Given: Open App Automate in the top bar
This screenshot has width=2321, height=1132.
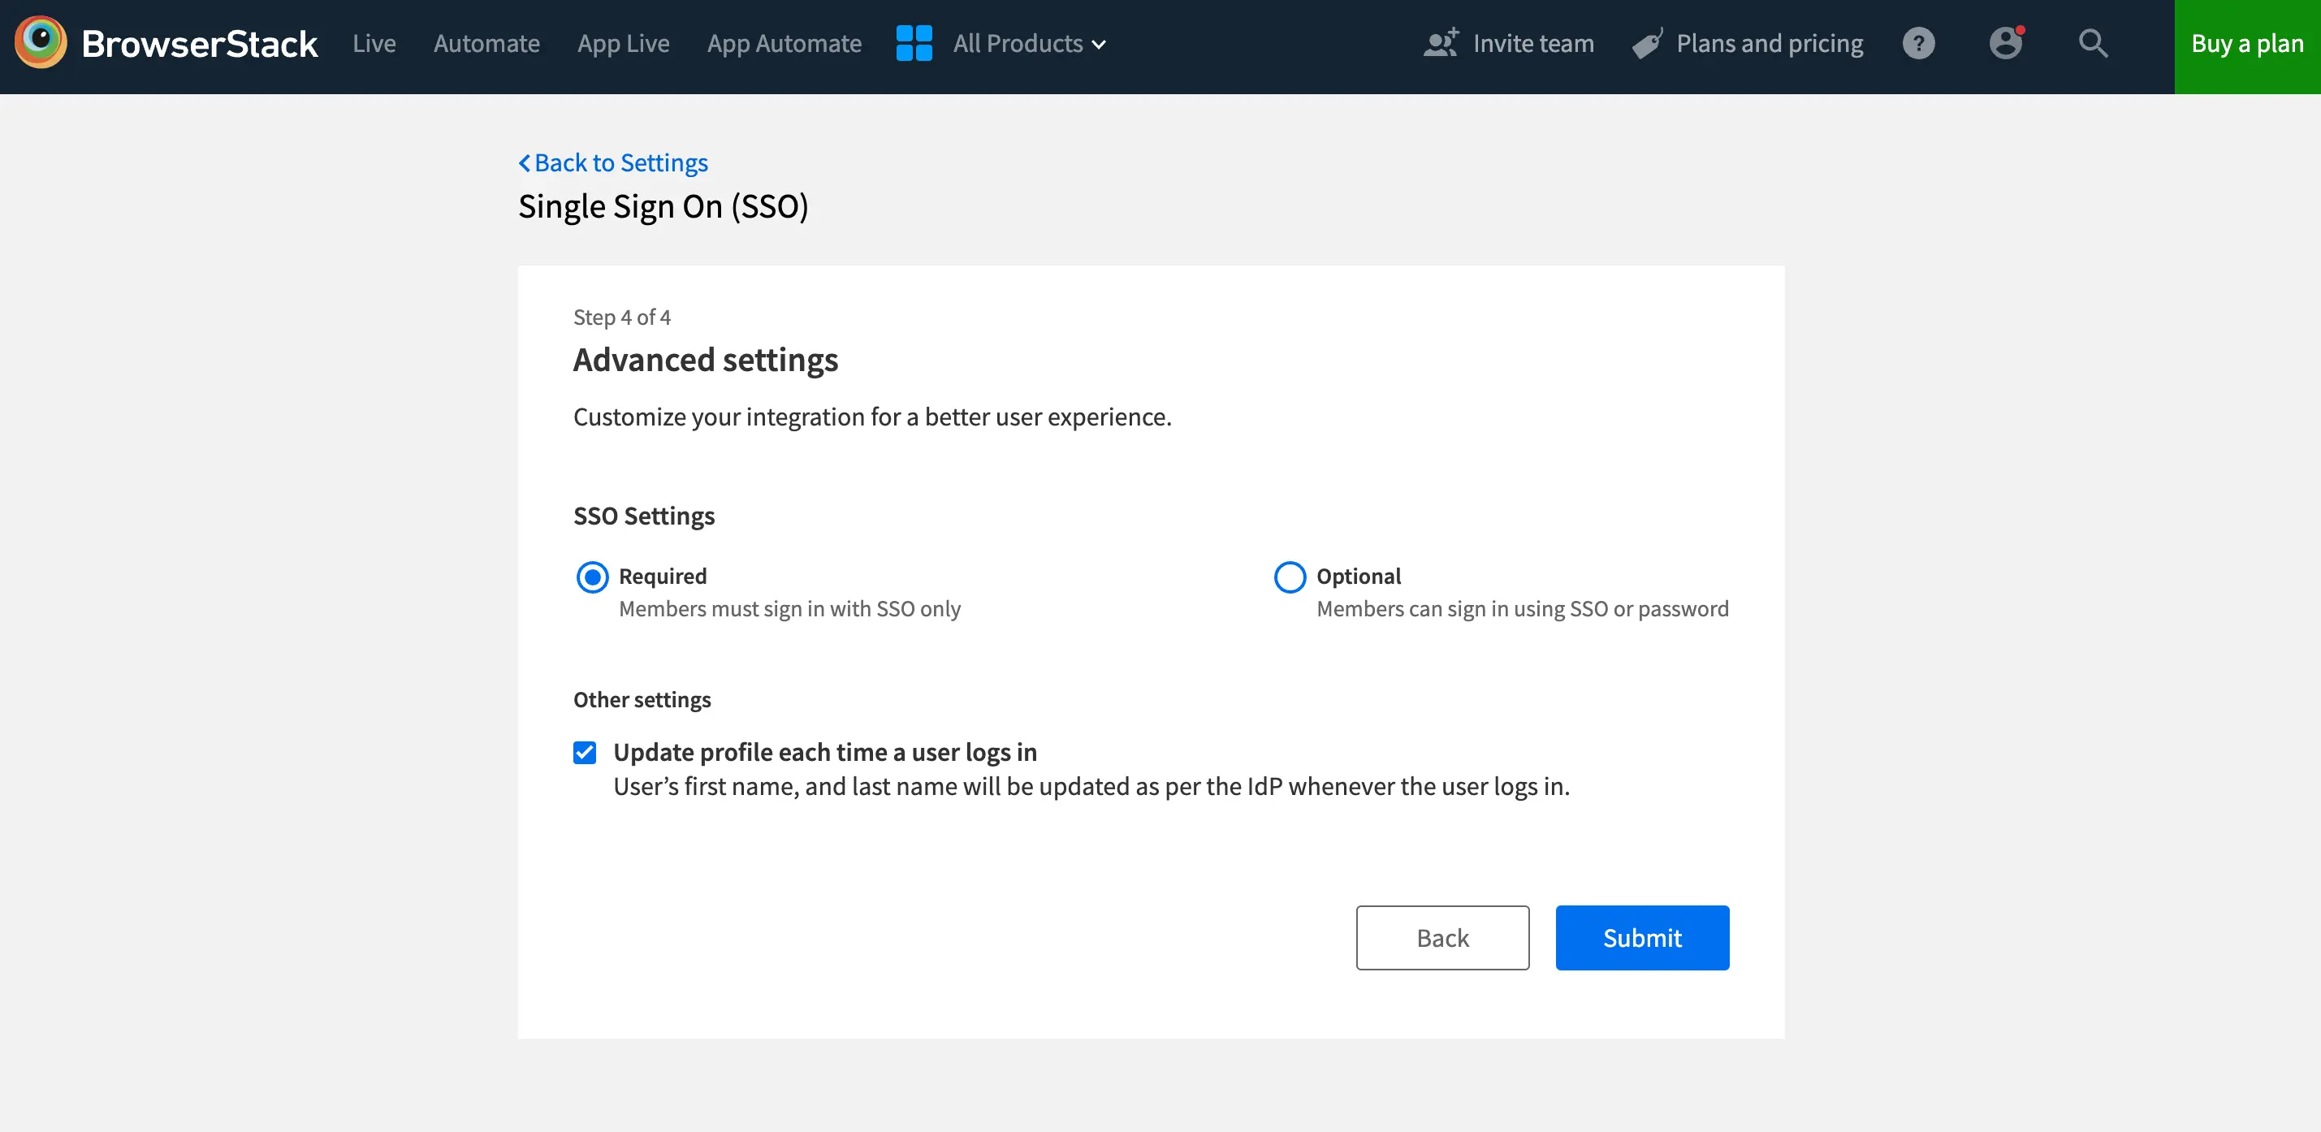Looking at the screenshot, I should (x=784, y=43).
